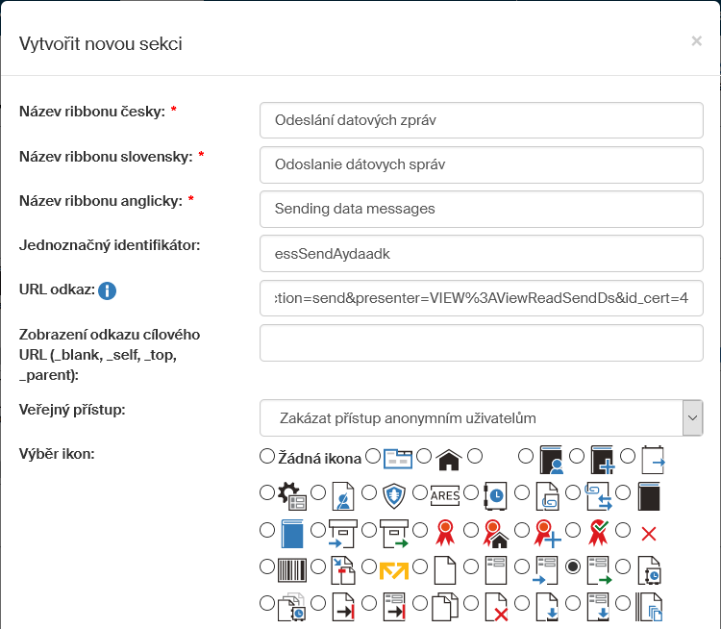Click the red ribbon with green checkmark icon
Image resolution: width=721 pixels, height=629 pixels.
coord(599,532)
